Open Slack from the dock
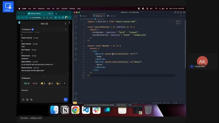219x123 pixels. tap(96, 110)
